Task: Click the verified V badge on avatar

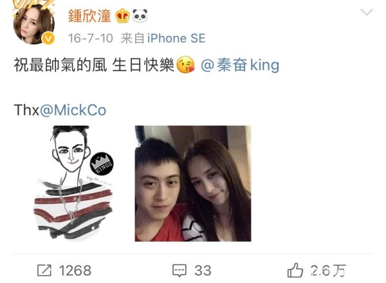Action: (x=48, y=39)
